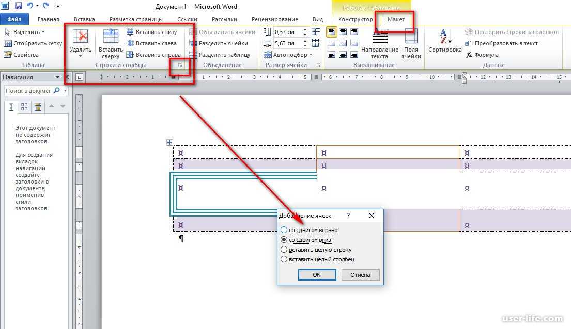571x329 pixels.
Task: Open Размер ячейки dialog launcher
Action: tap(318, 65)
